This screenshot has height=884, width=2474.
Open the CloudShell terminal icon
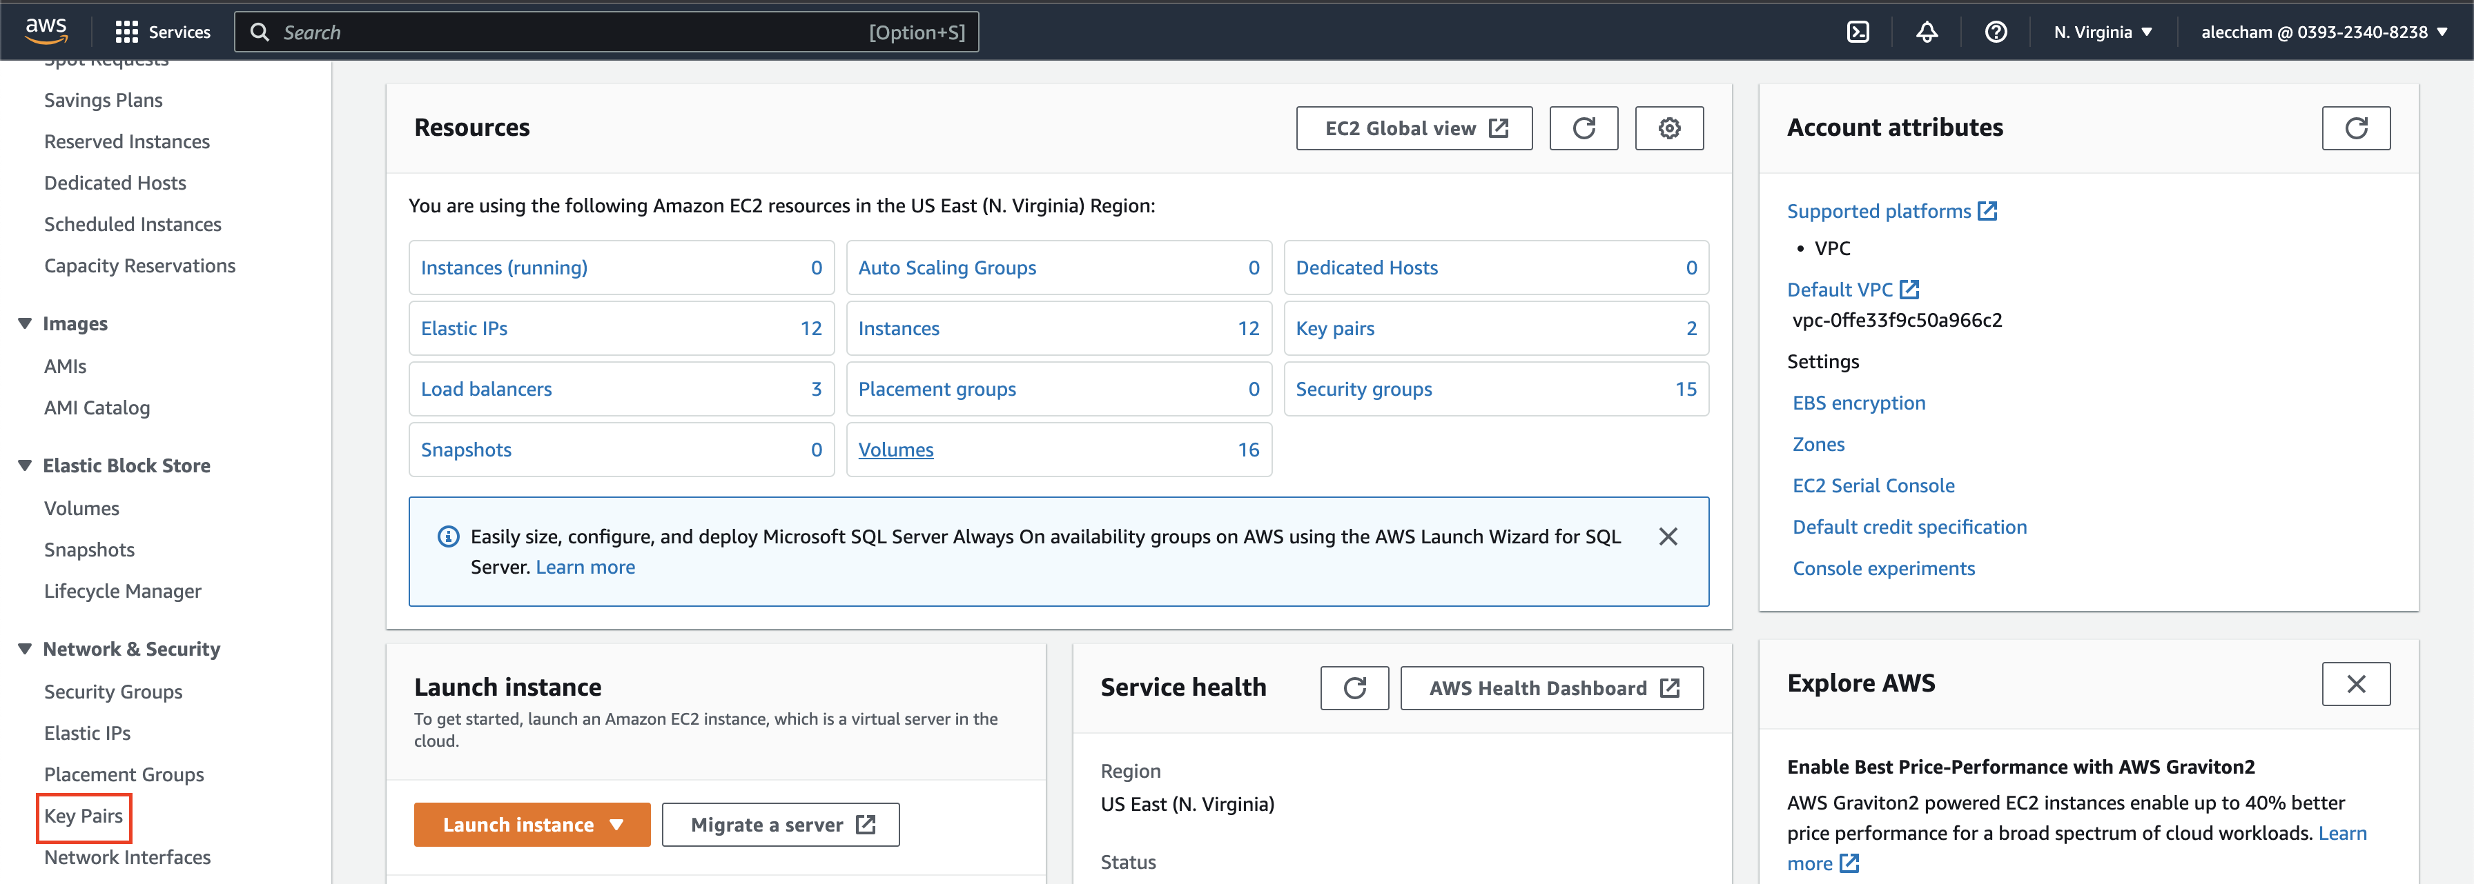(x=1858, y=32)
